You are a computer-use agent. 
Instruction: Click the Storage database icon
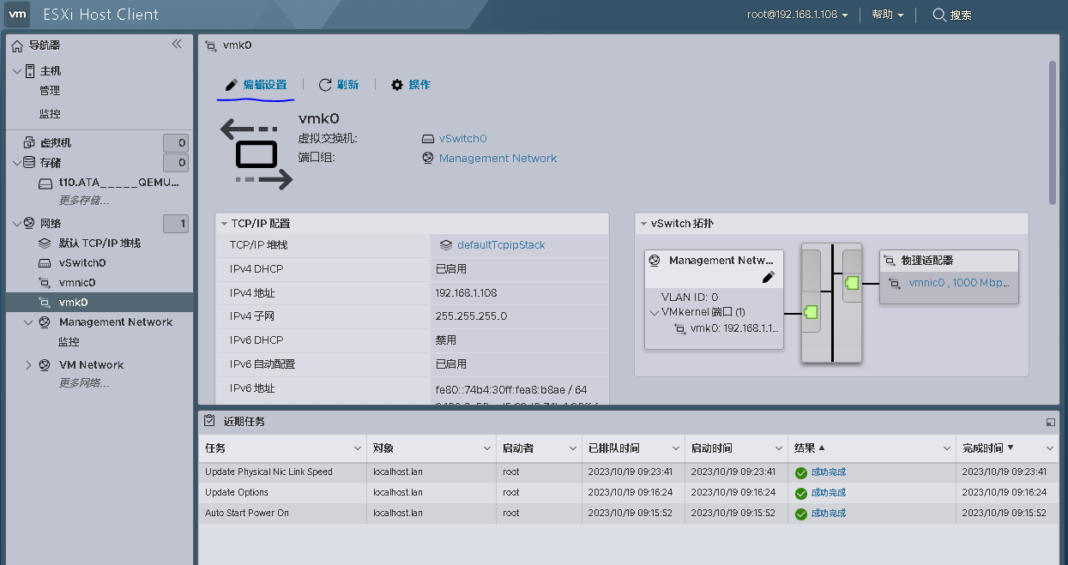coord(29,162)
